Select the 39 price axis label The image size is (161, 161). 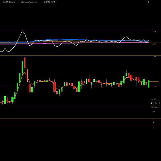point(154,32)
